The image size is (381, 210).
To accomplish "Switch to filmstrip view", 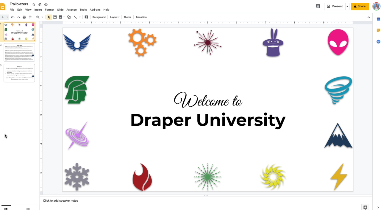I will 6,209.
